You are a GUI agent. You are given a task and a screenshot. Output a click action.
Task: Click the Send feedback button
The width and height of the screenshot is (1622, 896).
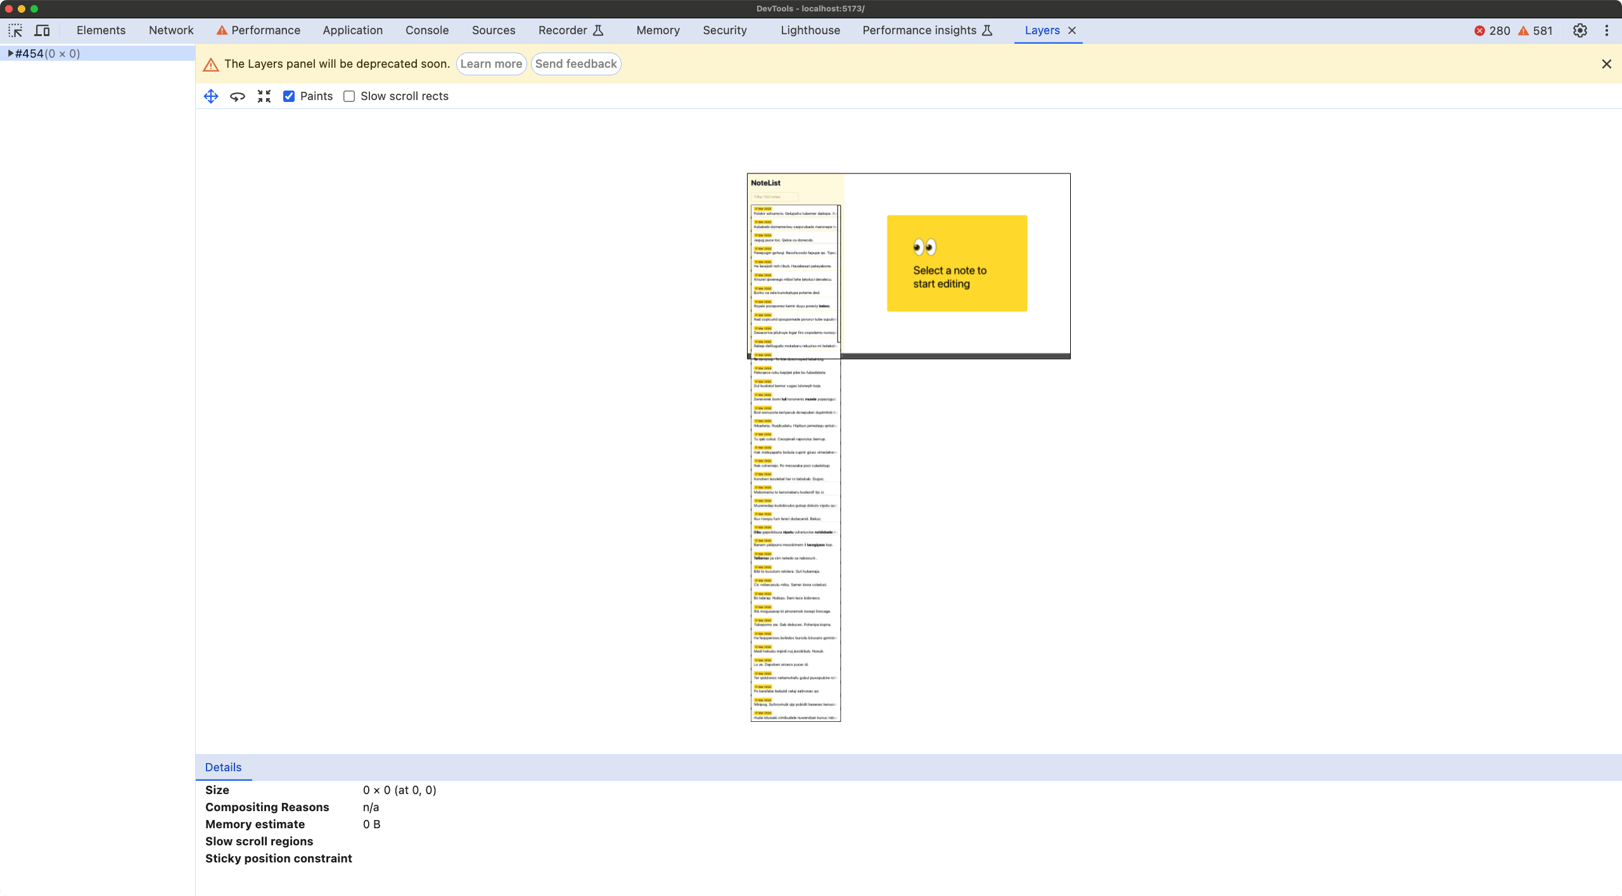coord(575,64)
